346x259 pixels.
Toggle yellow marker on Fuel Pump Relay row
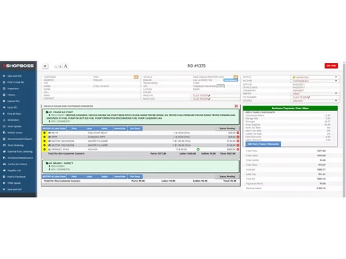coord(44,133)
